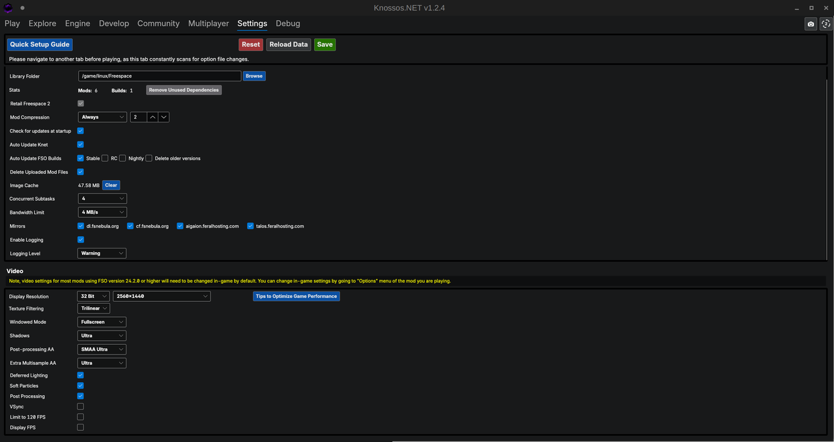Click the Video section heading
834x442 pixels.
point(15,271)
